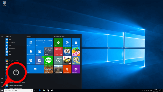The height and width of the screenshot is (92, 163).
Task: Open the Store wide tile
Action: 35,69
